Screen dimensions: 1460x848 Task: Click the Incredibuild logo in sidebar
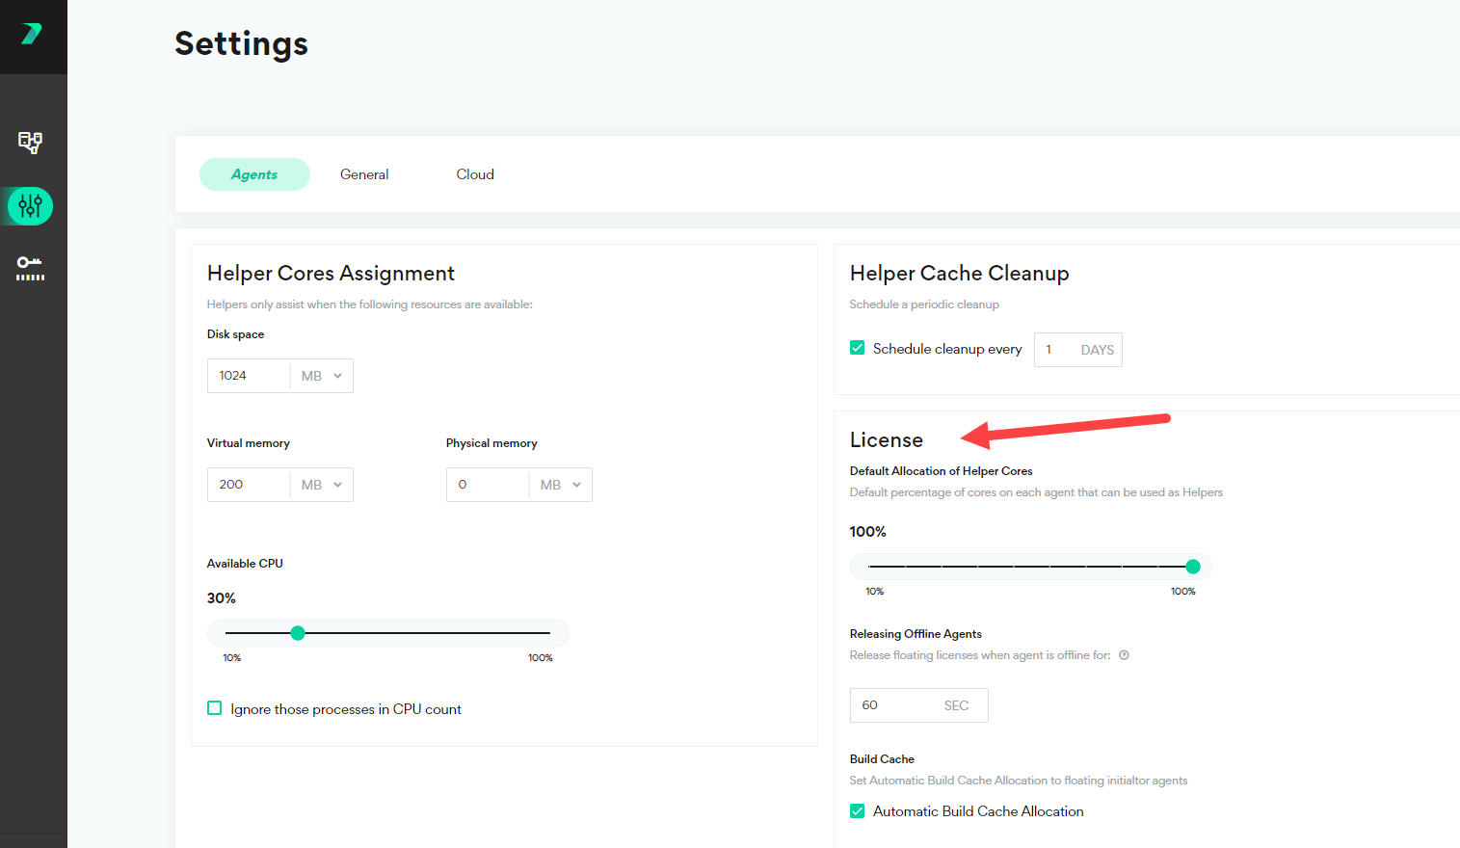tap(32, 35)
